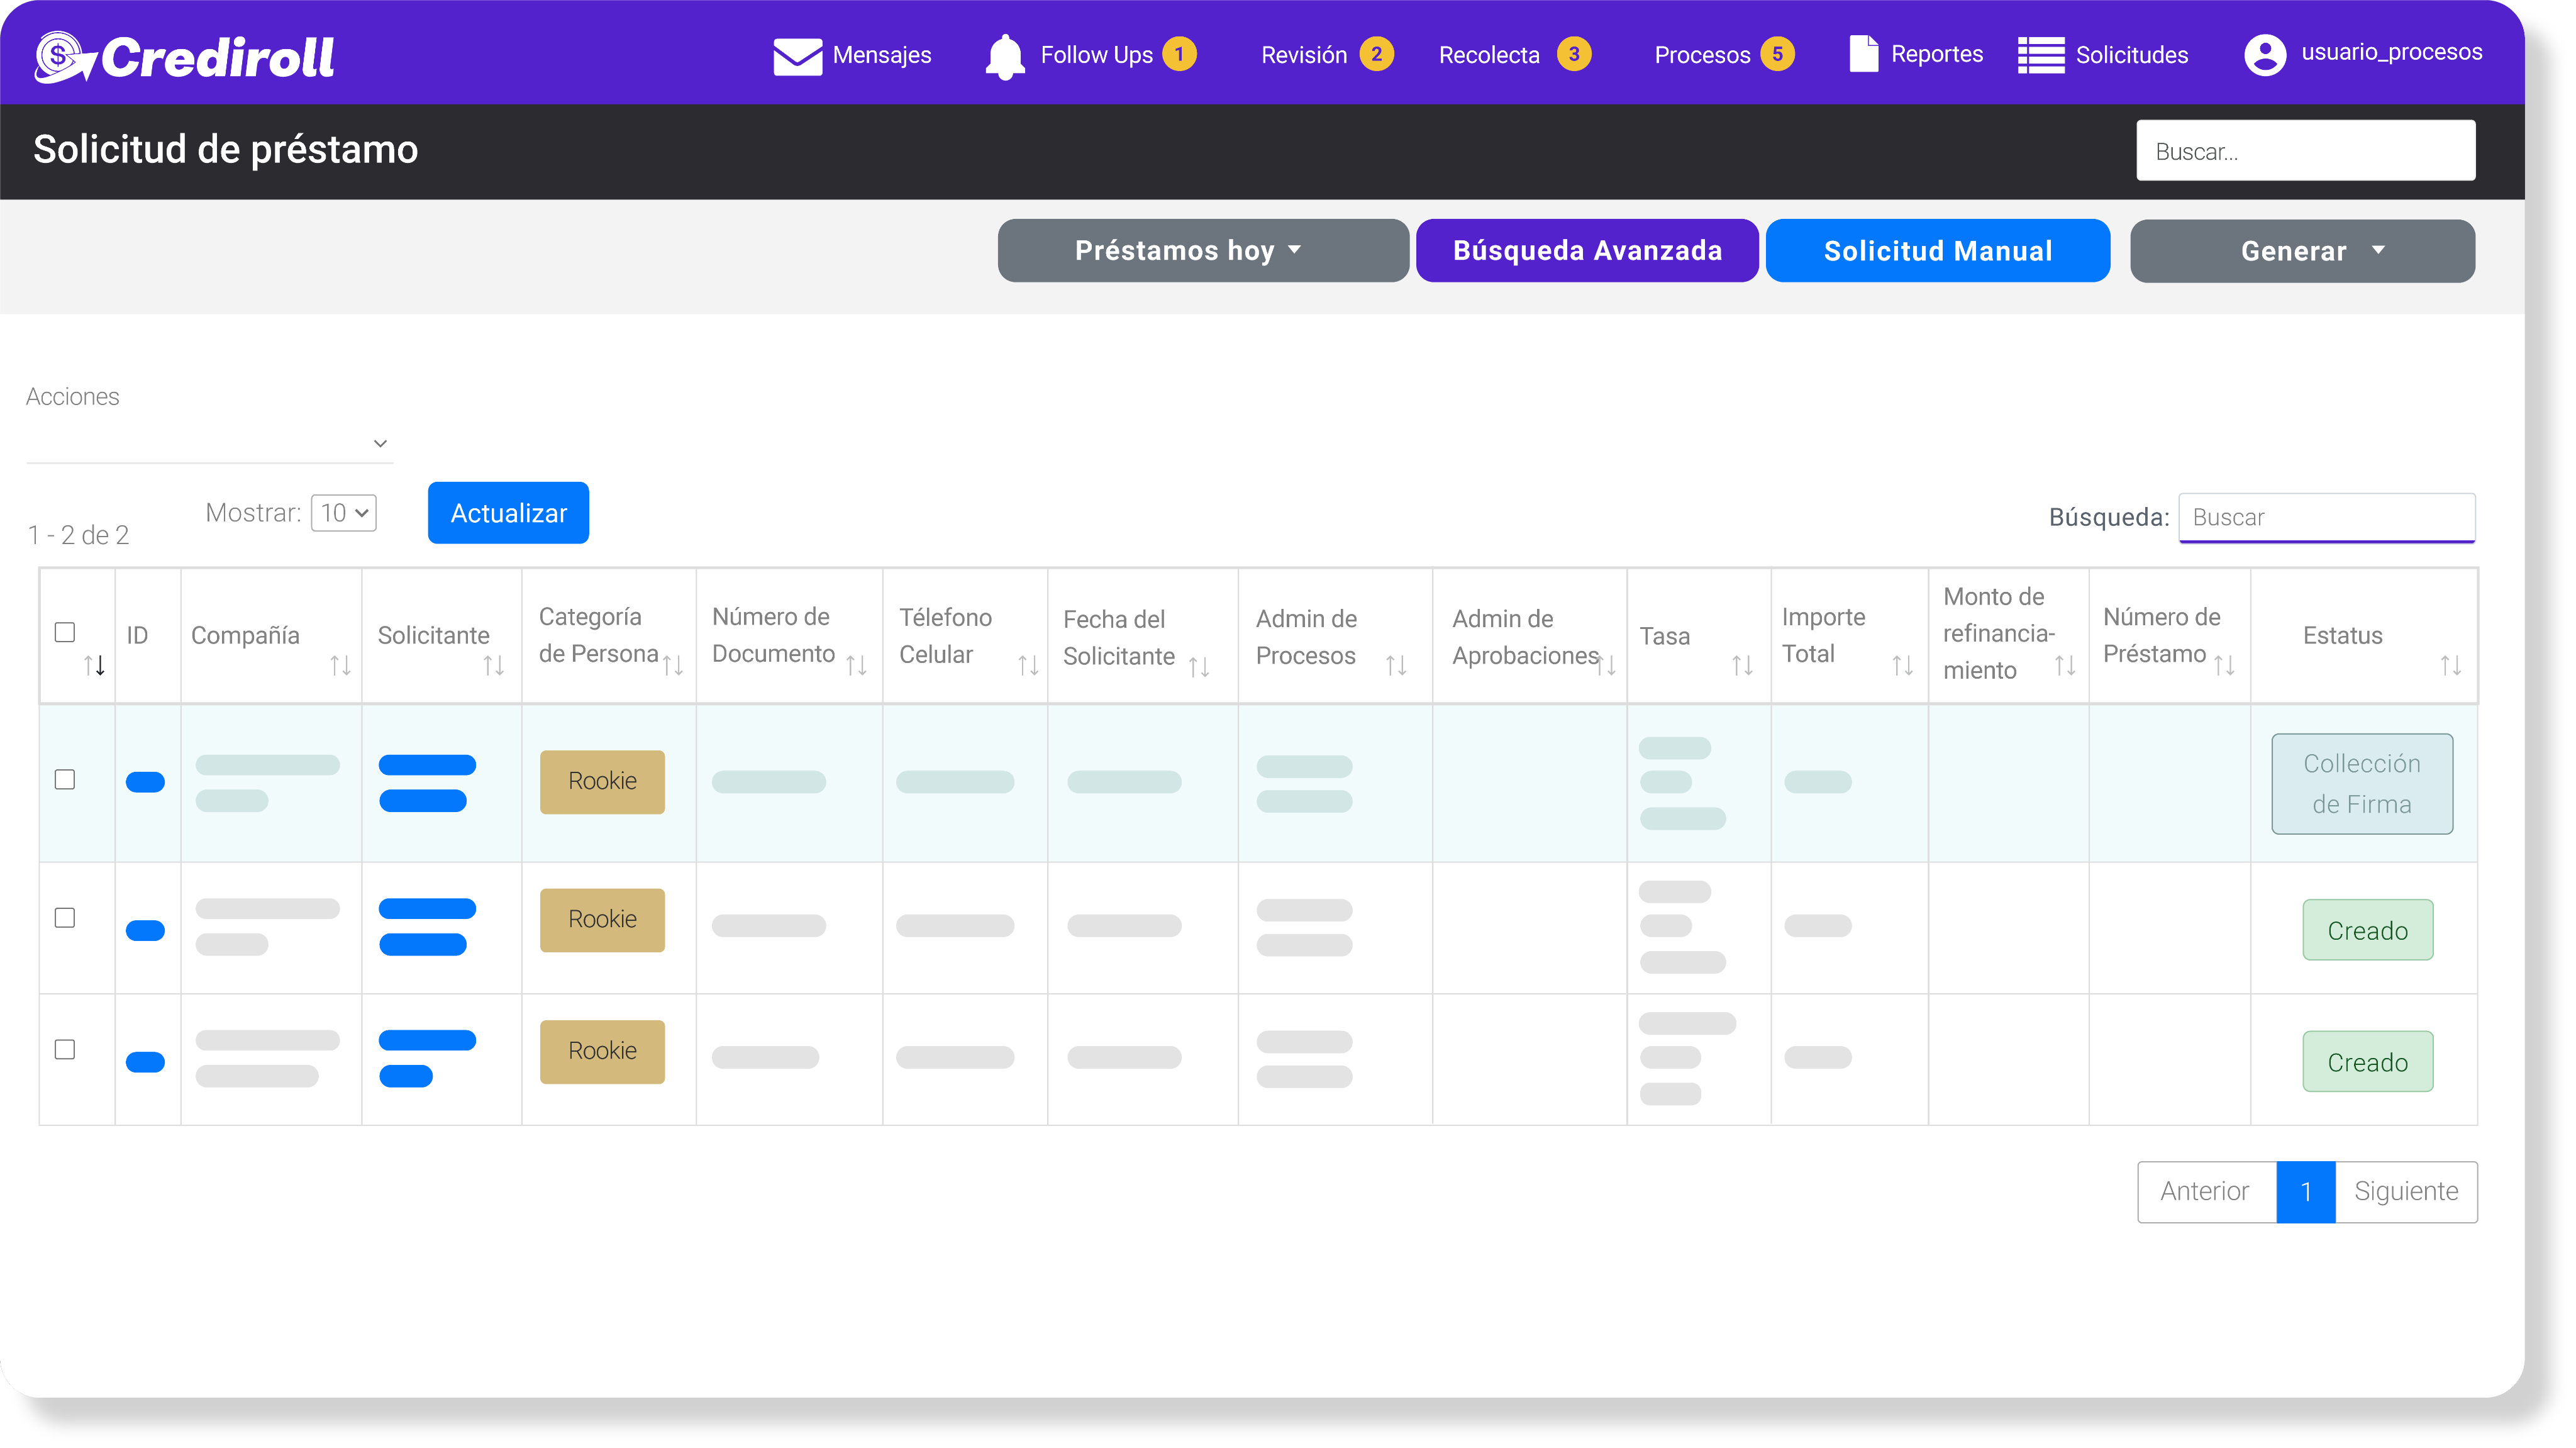Screen dimensions: 2576x1448
Task: Click the Solicitudes list icon
Action: click(2040, 55)
